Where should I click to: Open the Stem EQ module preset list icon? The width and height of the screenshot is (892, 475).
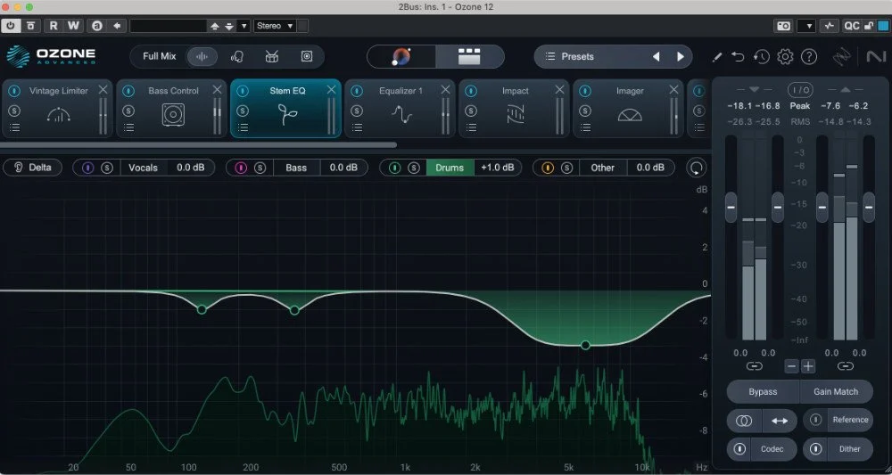243,127
